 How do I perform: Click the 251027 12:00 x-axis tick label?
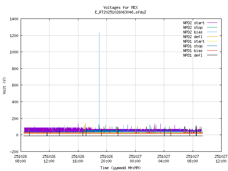click(x=221, y=159)
